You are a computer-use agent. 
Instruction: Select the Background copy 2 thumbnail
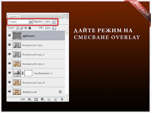(x=17, y=54)
